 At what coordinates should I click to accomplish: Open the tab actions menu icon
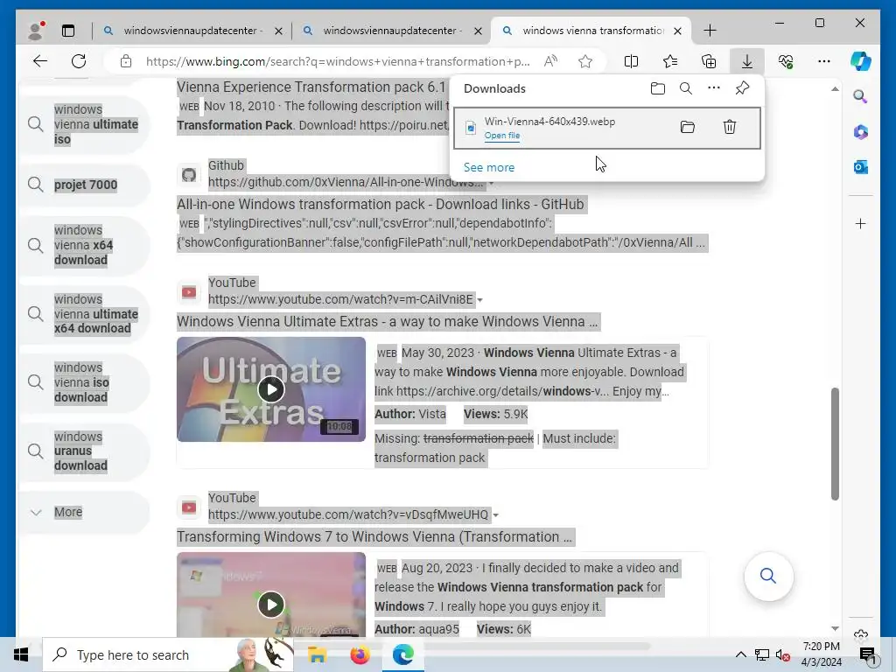[x=68, y=31]
